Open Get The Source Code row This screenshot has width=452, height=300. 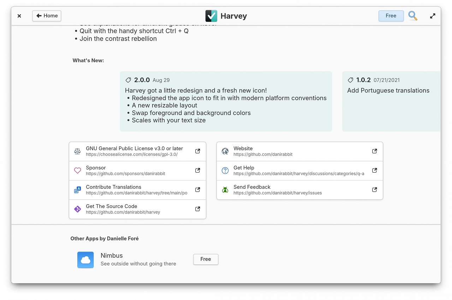[137, 209]
